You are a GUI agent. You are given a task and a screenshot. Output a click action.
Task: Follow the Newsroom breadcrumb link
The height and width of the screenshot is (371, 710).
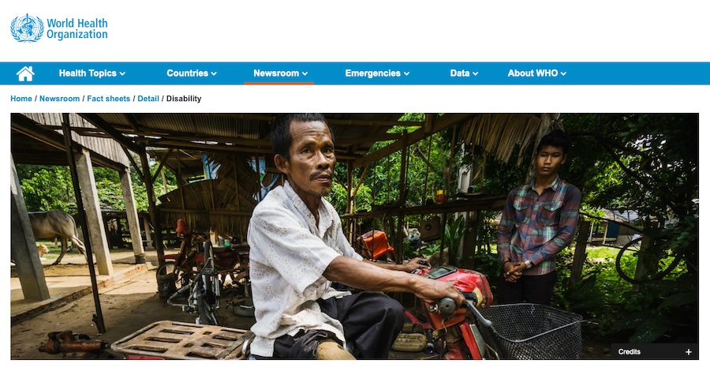pos(59,99)
